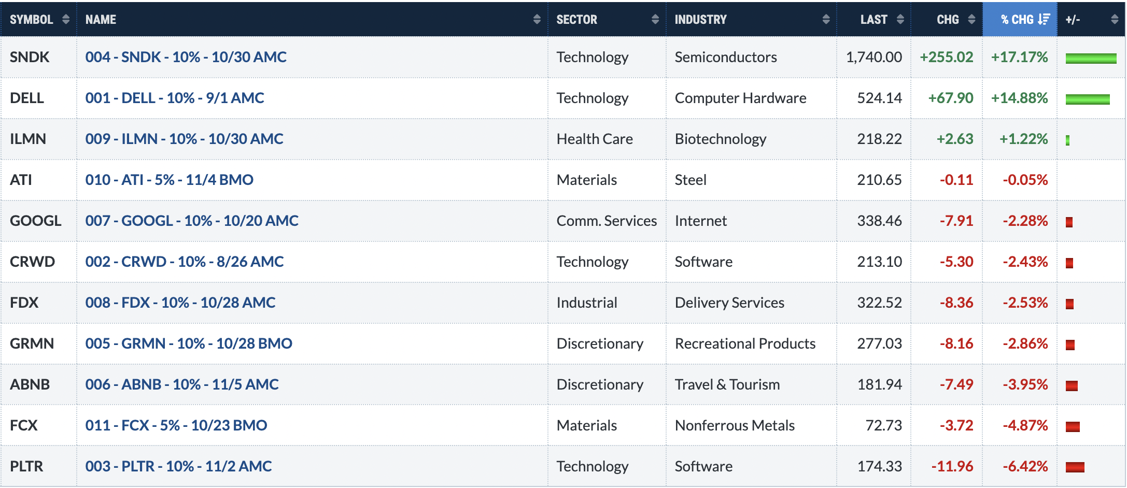Sort by the LAST price arrows
Image resolution: width=1127 pixels, height=488 pixels.
click(x=900, y=19)
